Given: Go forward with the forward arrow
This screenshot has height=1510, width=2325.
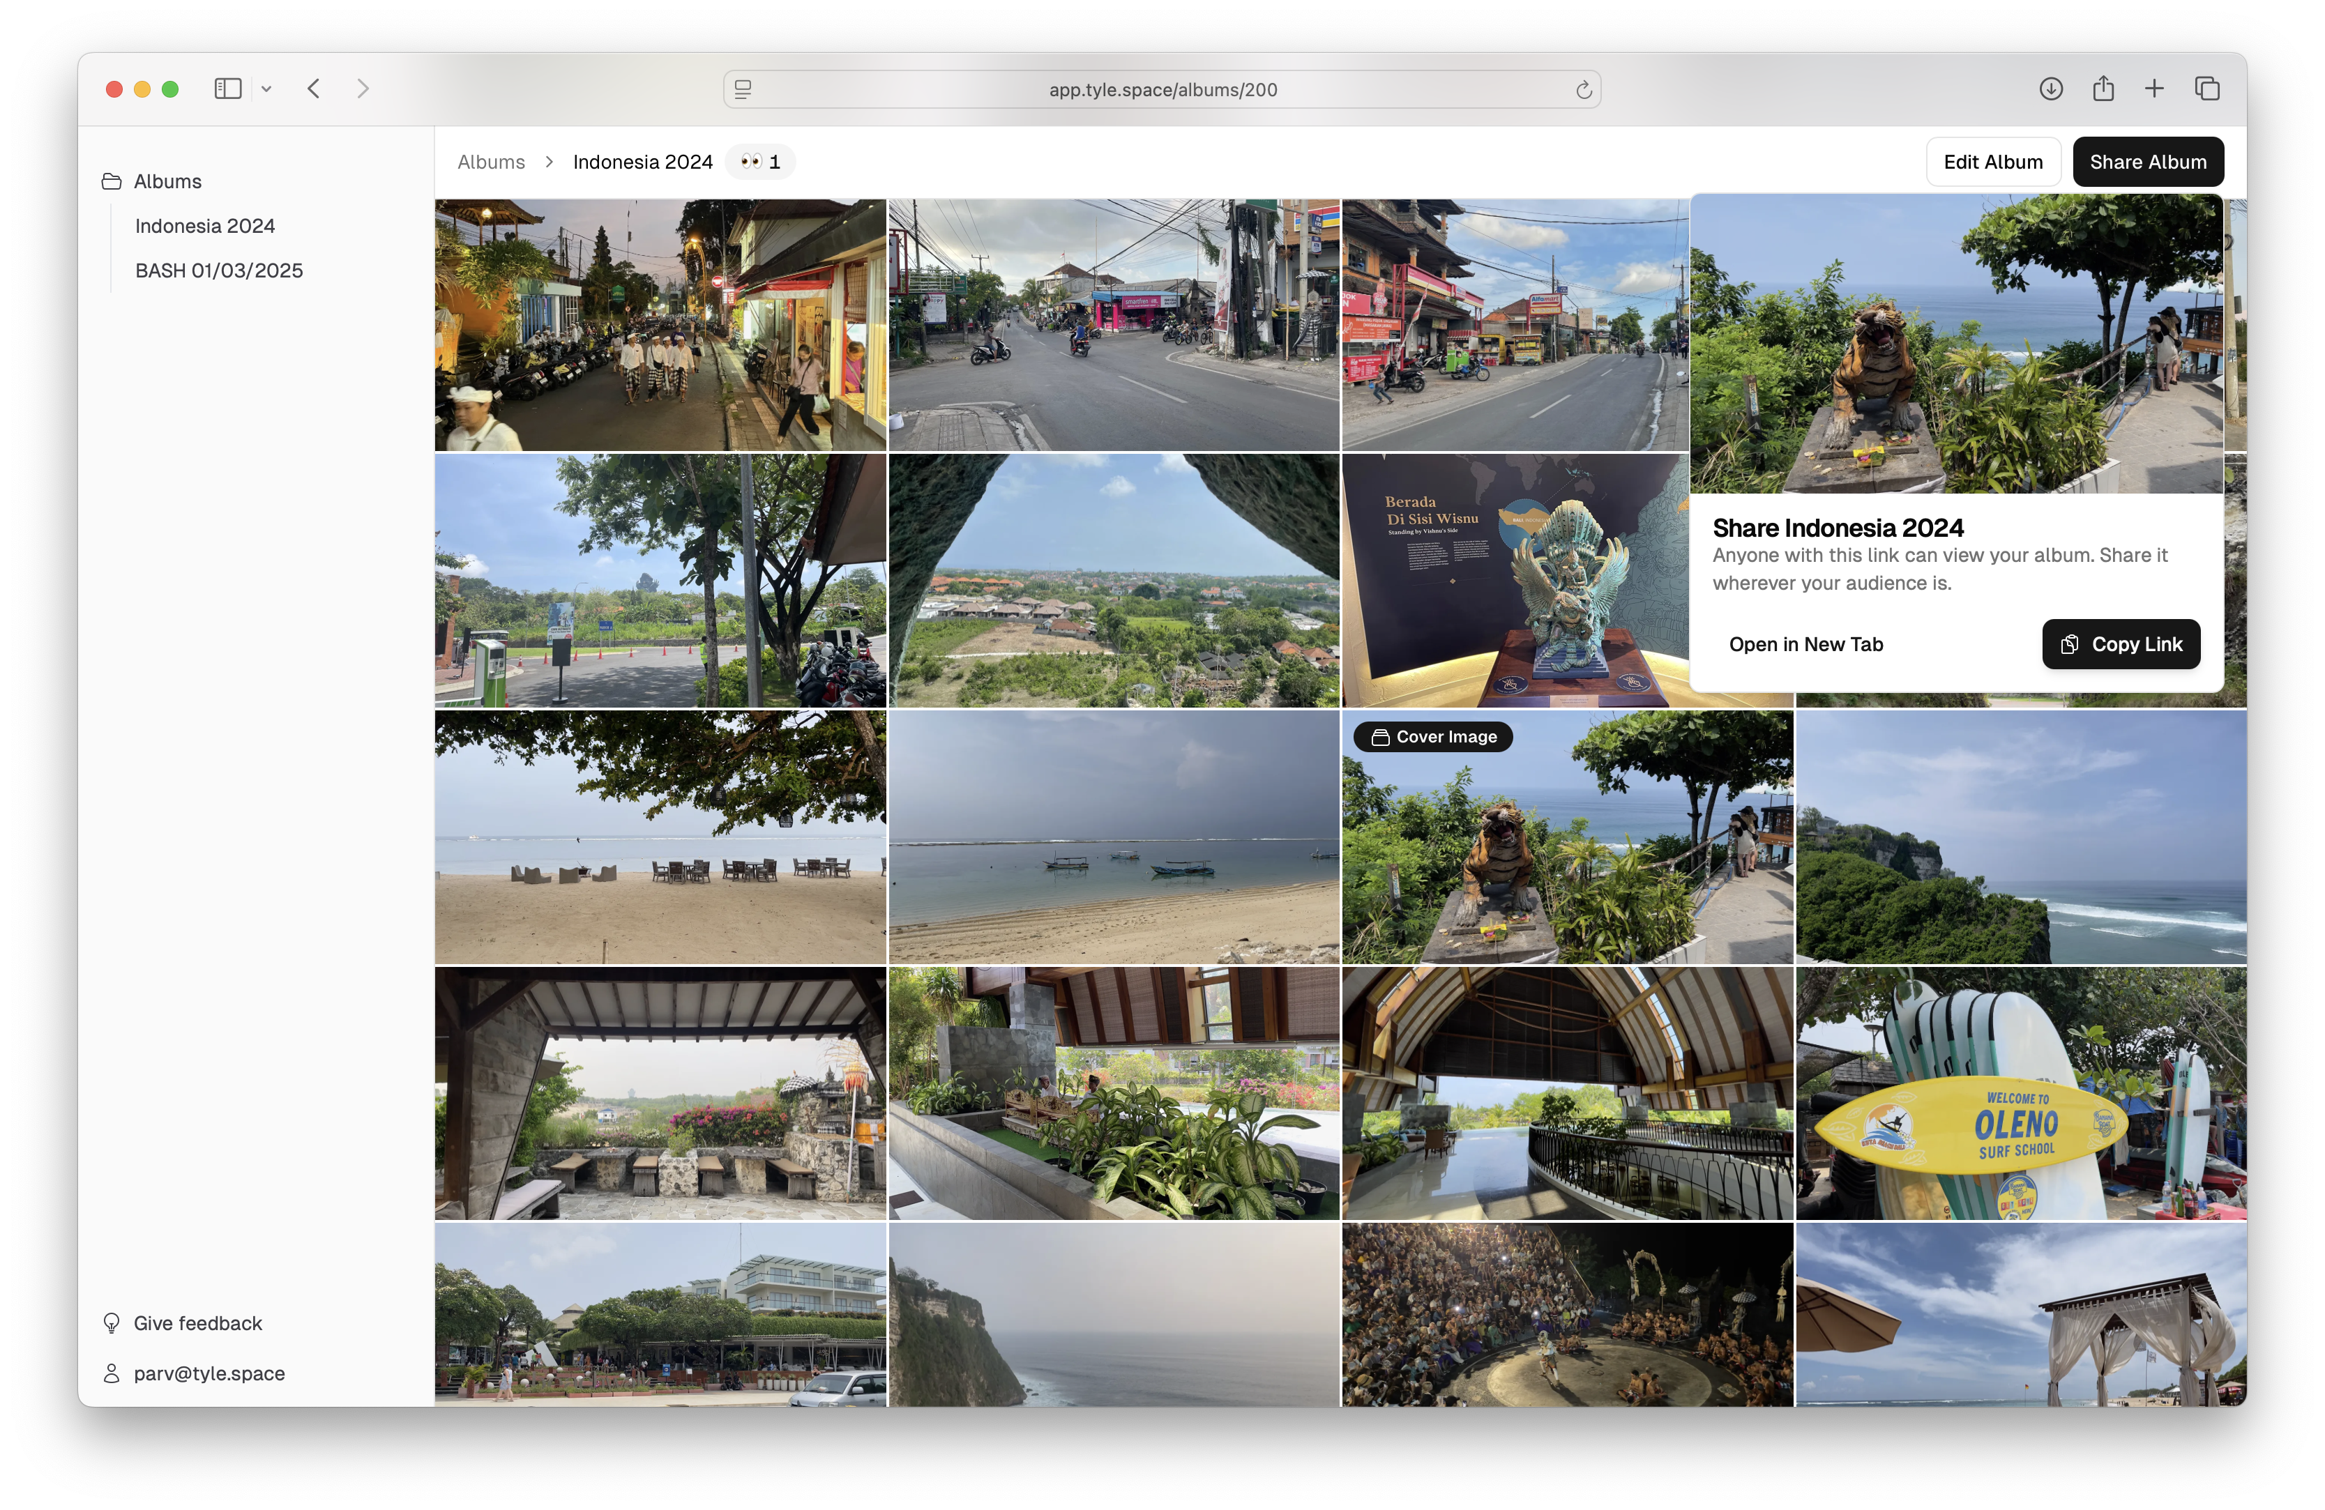Looking at the screenshot, I should (x=363, y=89).
